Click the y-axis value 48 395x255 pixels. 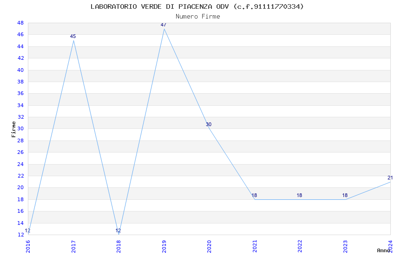pyautogui.click(x=20, y=23)
